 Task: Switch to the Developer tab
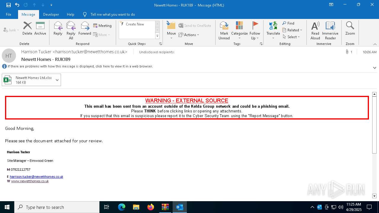[51, 14]
